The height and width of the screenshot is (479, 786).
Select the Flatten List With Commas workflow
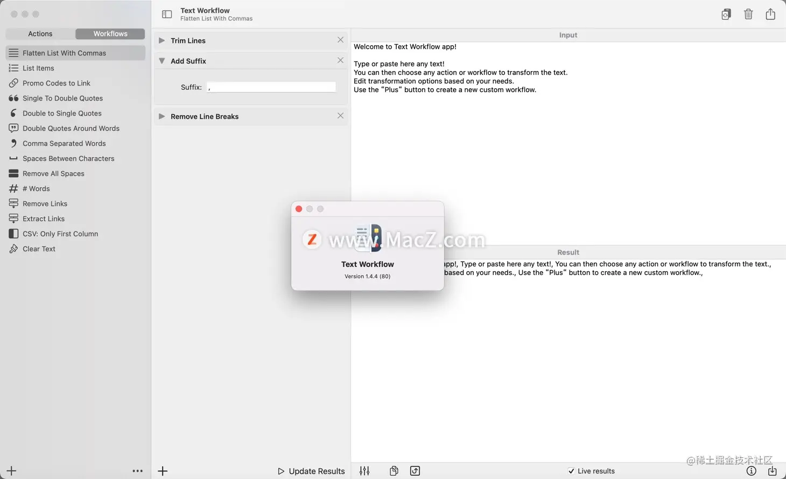[x=75, y=53]
